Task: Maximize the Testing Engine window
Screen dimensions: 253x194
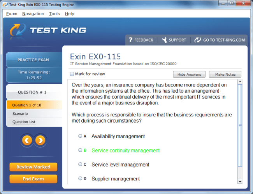Action: pyautogui.click(x=232, y=3)
